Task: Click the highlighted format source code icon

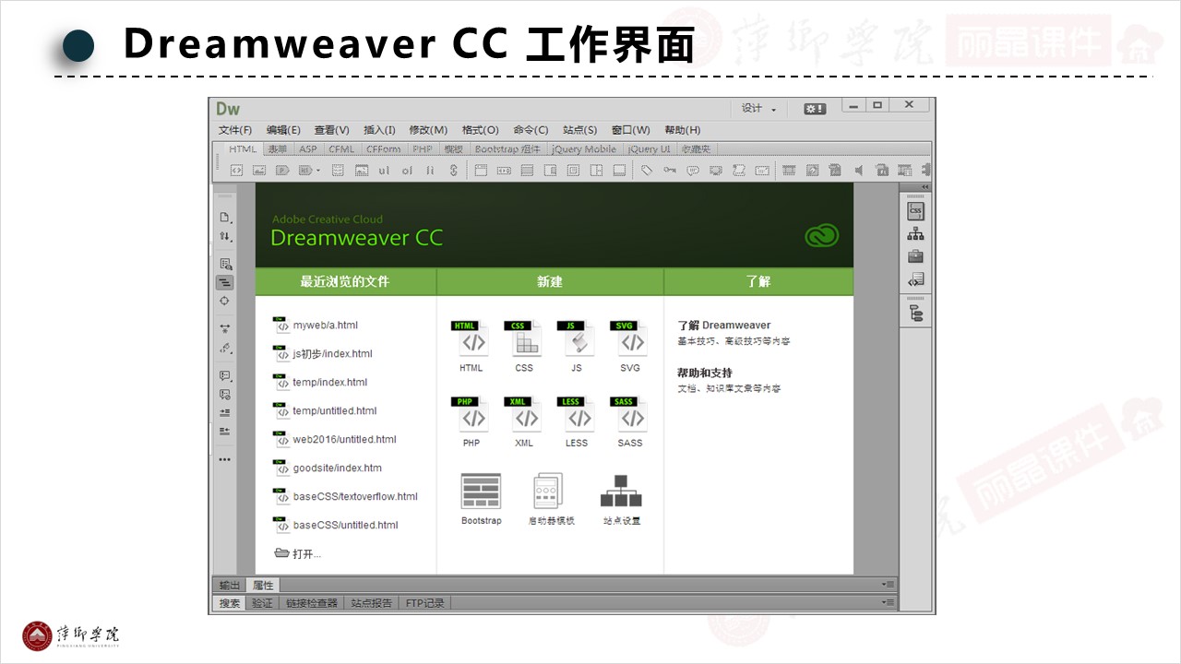Action: tap(224, 282)
